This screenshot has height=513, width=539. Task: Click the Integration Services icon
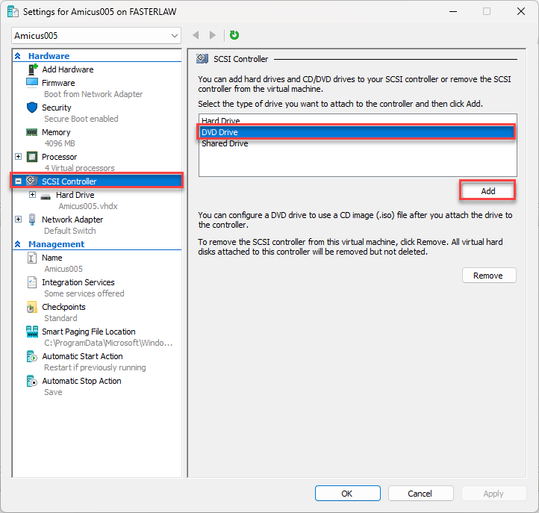tap(31, 282)
